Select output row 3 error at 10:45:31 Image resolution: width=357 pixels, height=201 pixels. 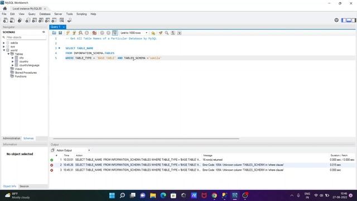pyautogui.click(x=202, y=170)
